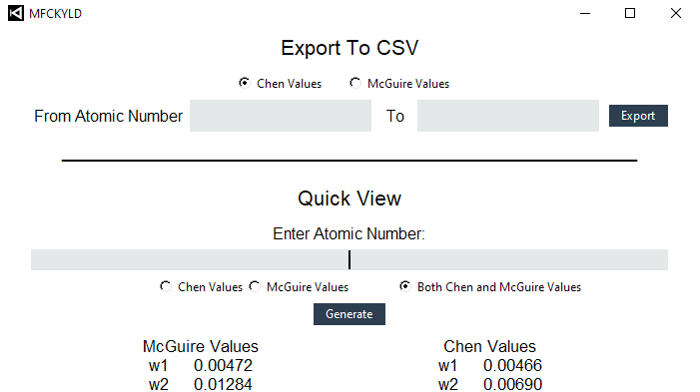Screen dimensions: 700x392
Task: Click the Quick View heading
Action: pyautogui.click(x=350, y=198)
